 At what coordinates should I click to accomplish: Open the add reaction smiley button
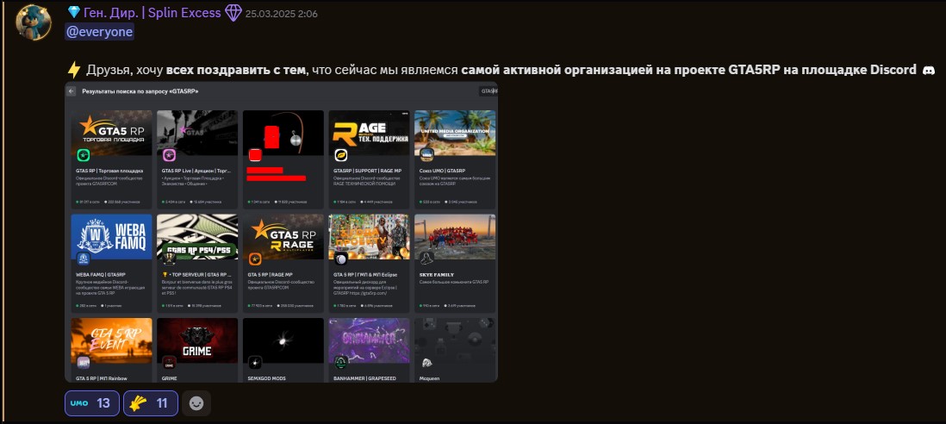point(196,403)
